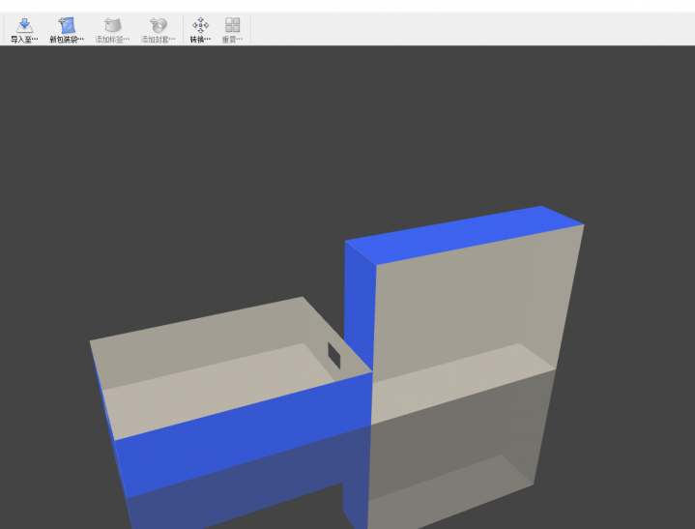Click the greyed 添加标签 add label icon

112,25
